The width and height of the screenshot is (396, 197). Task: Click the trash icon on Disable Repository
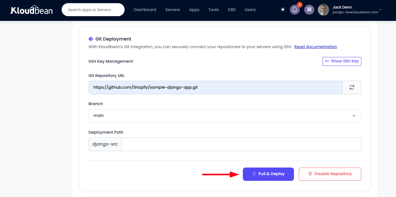pos(310,174)
